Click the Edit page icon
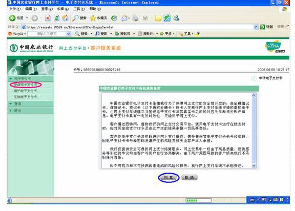Image resolution: width=295 pixels, height=211 pixels. (x=145, y=18)
